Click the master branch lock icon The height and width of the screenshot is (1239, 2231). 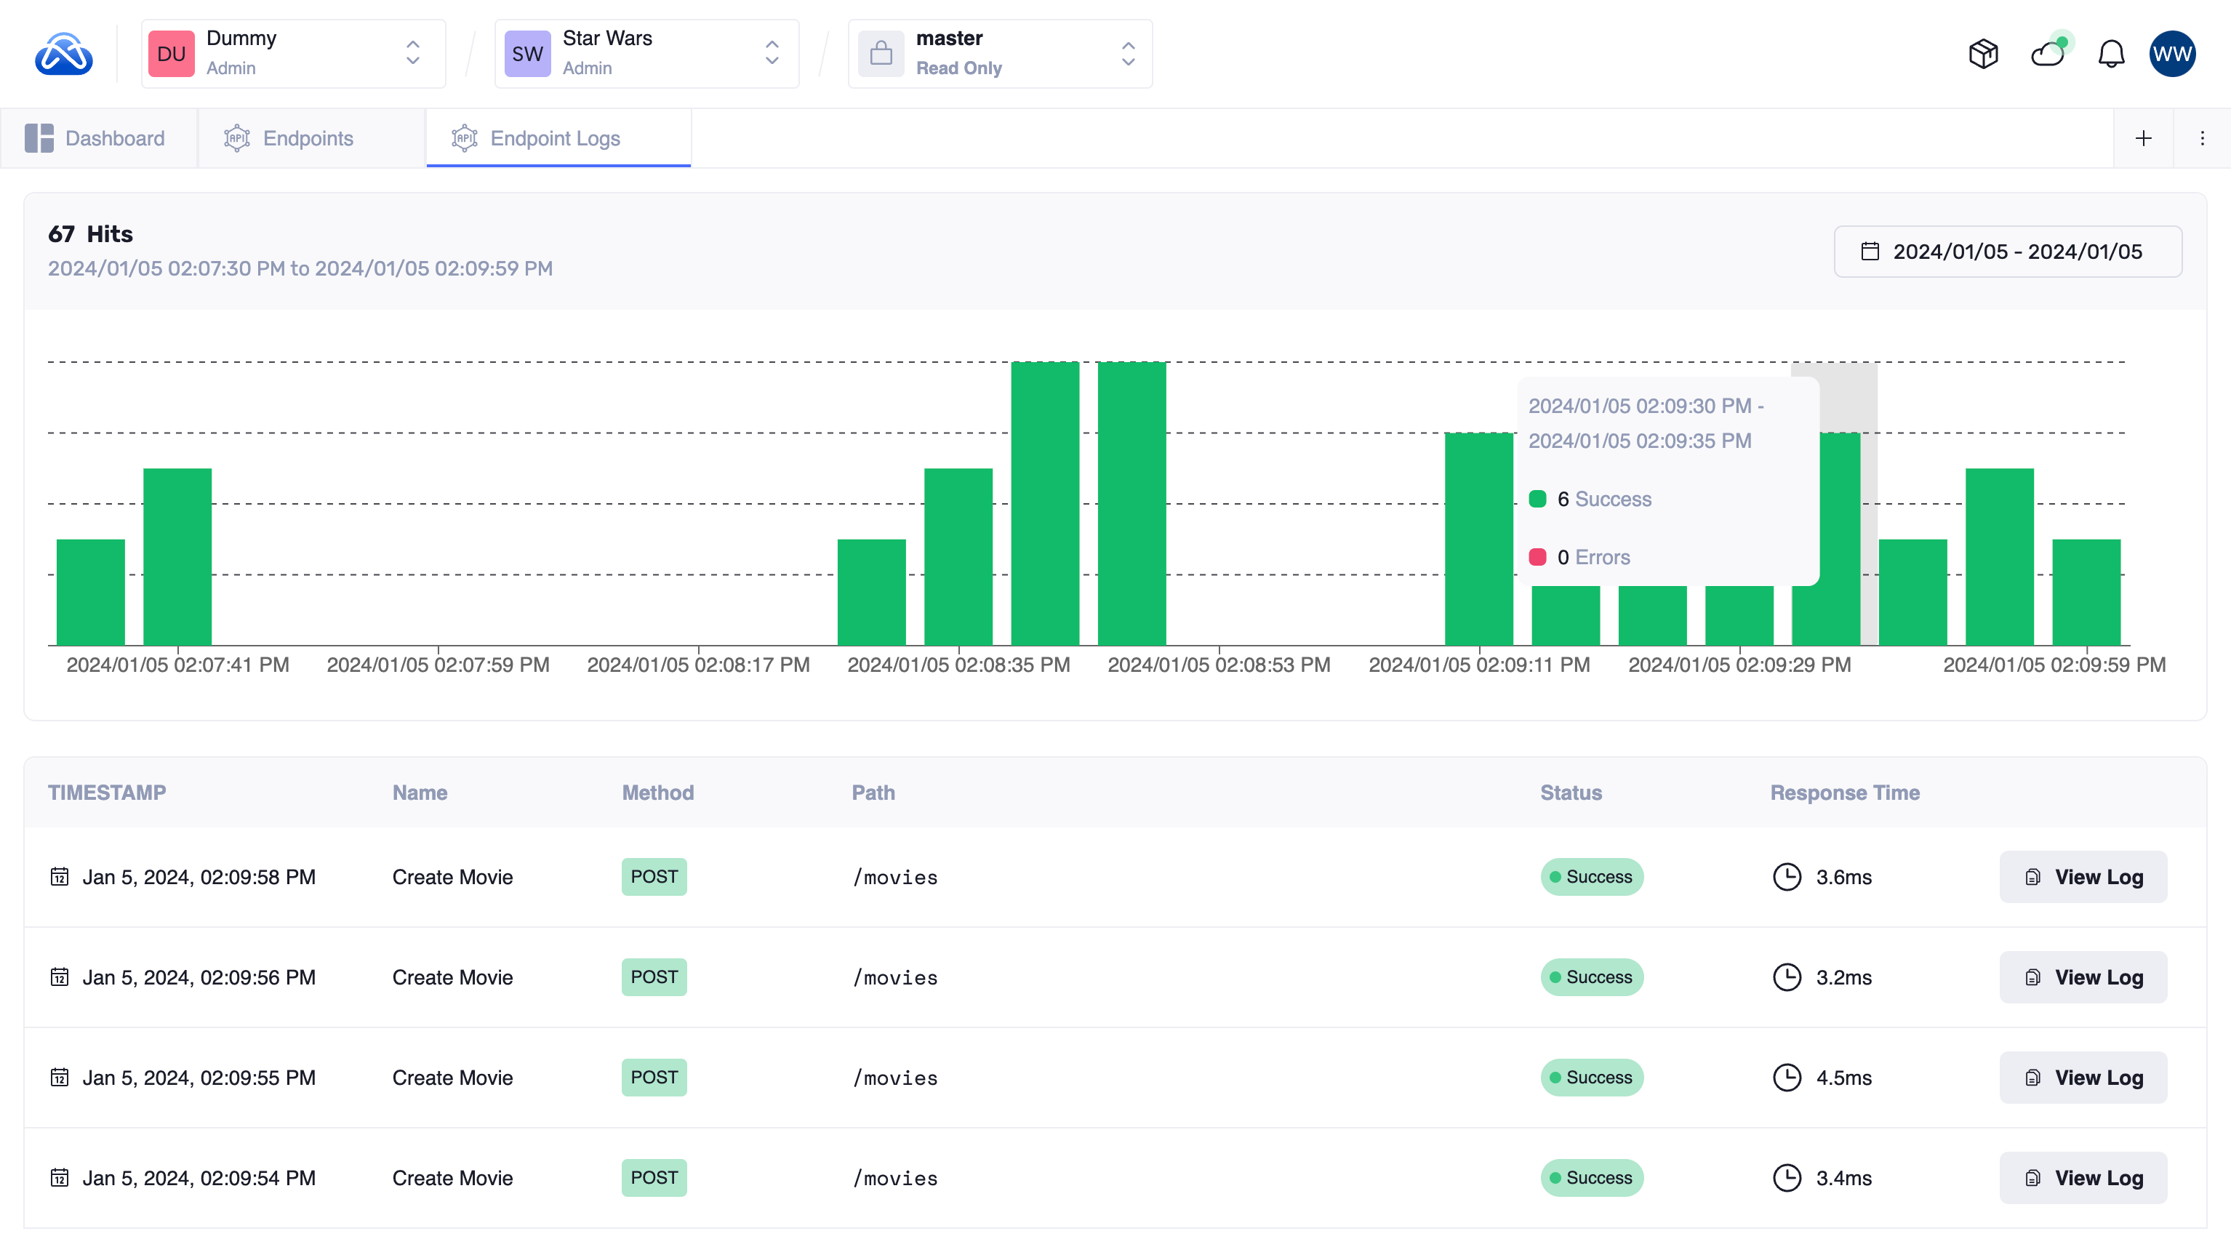pyautogui.click(x=881, y=54)
